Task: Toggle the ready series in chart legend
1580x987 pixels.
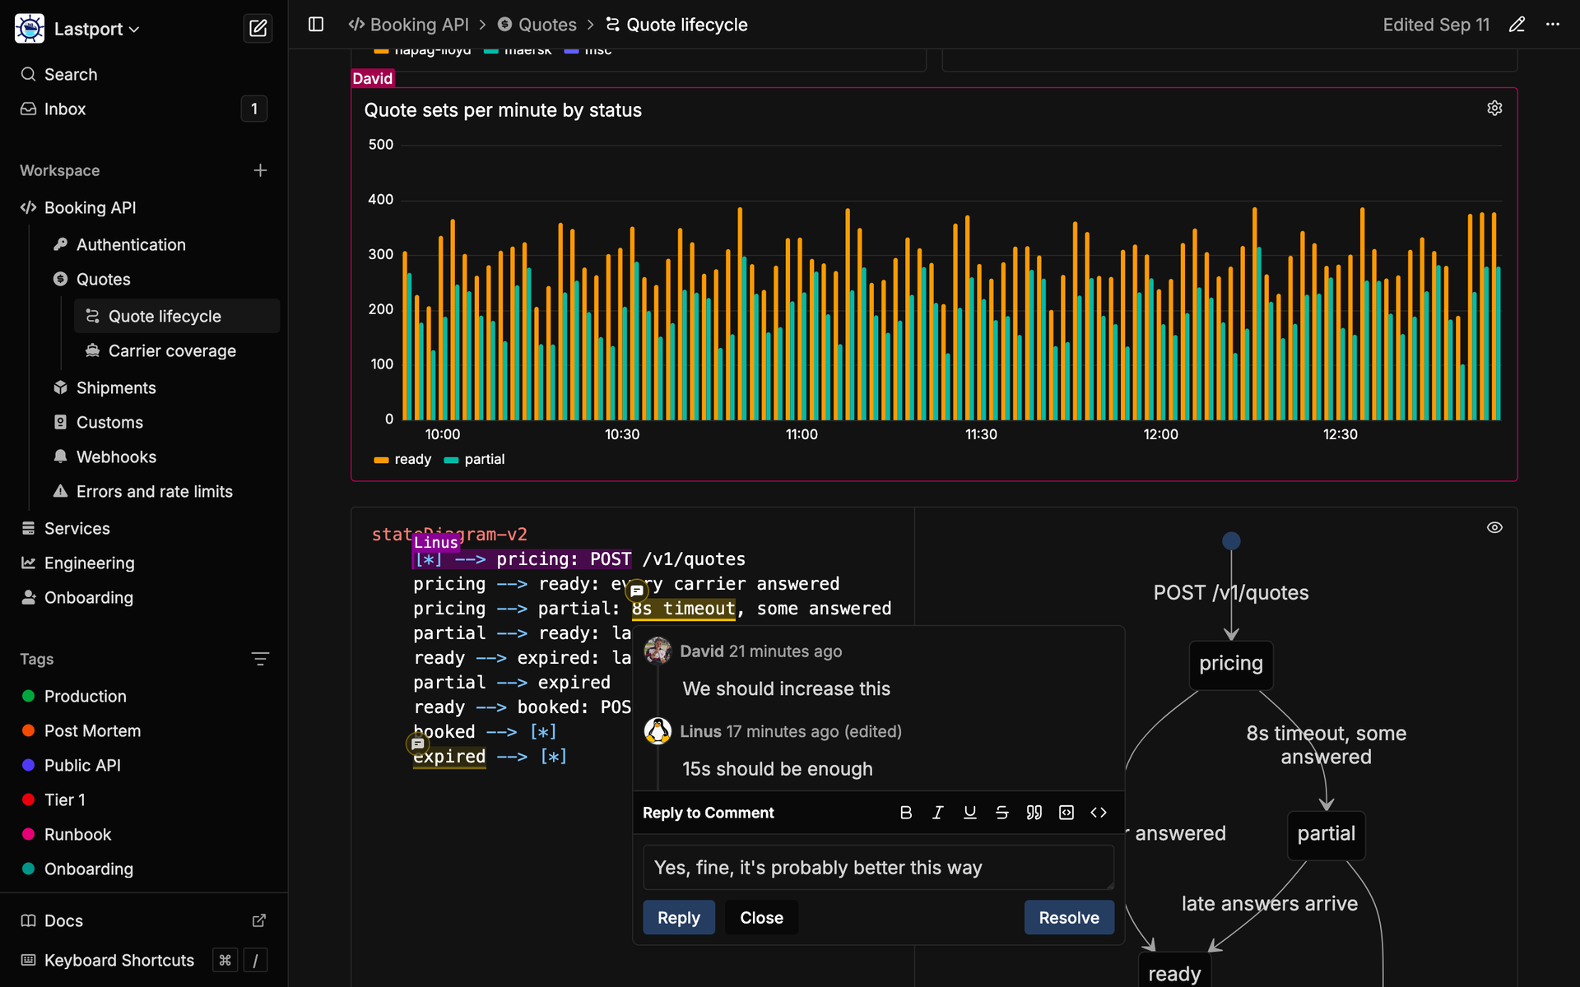Action: click(x=402, y=460)
